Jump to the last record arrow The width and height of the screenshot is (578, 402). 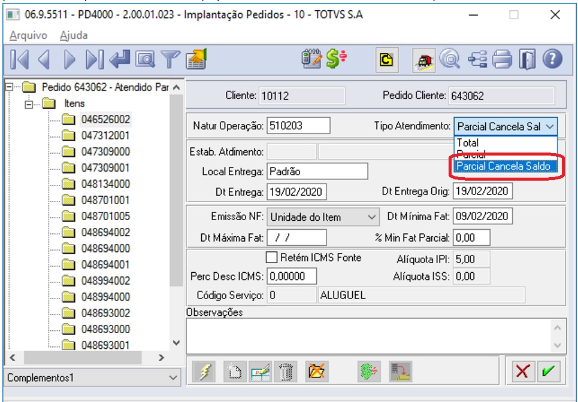[x=95, y=60]
